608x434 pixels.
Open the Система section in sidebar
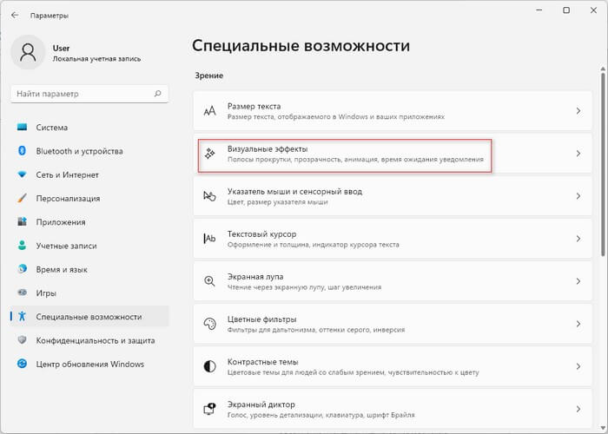click(x=52, y=127)
